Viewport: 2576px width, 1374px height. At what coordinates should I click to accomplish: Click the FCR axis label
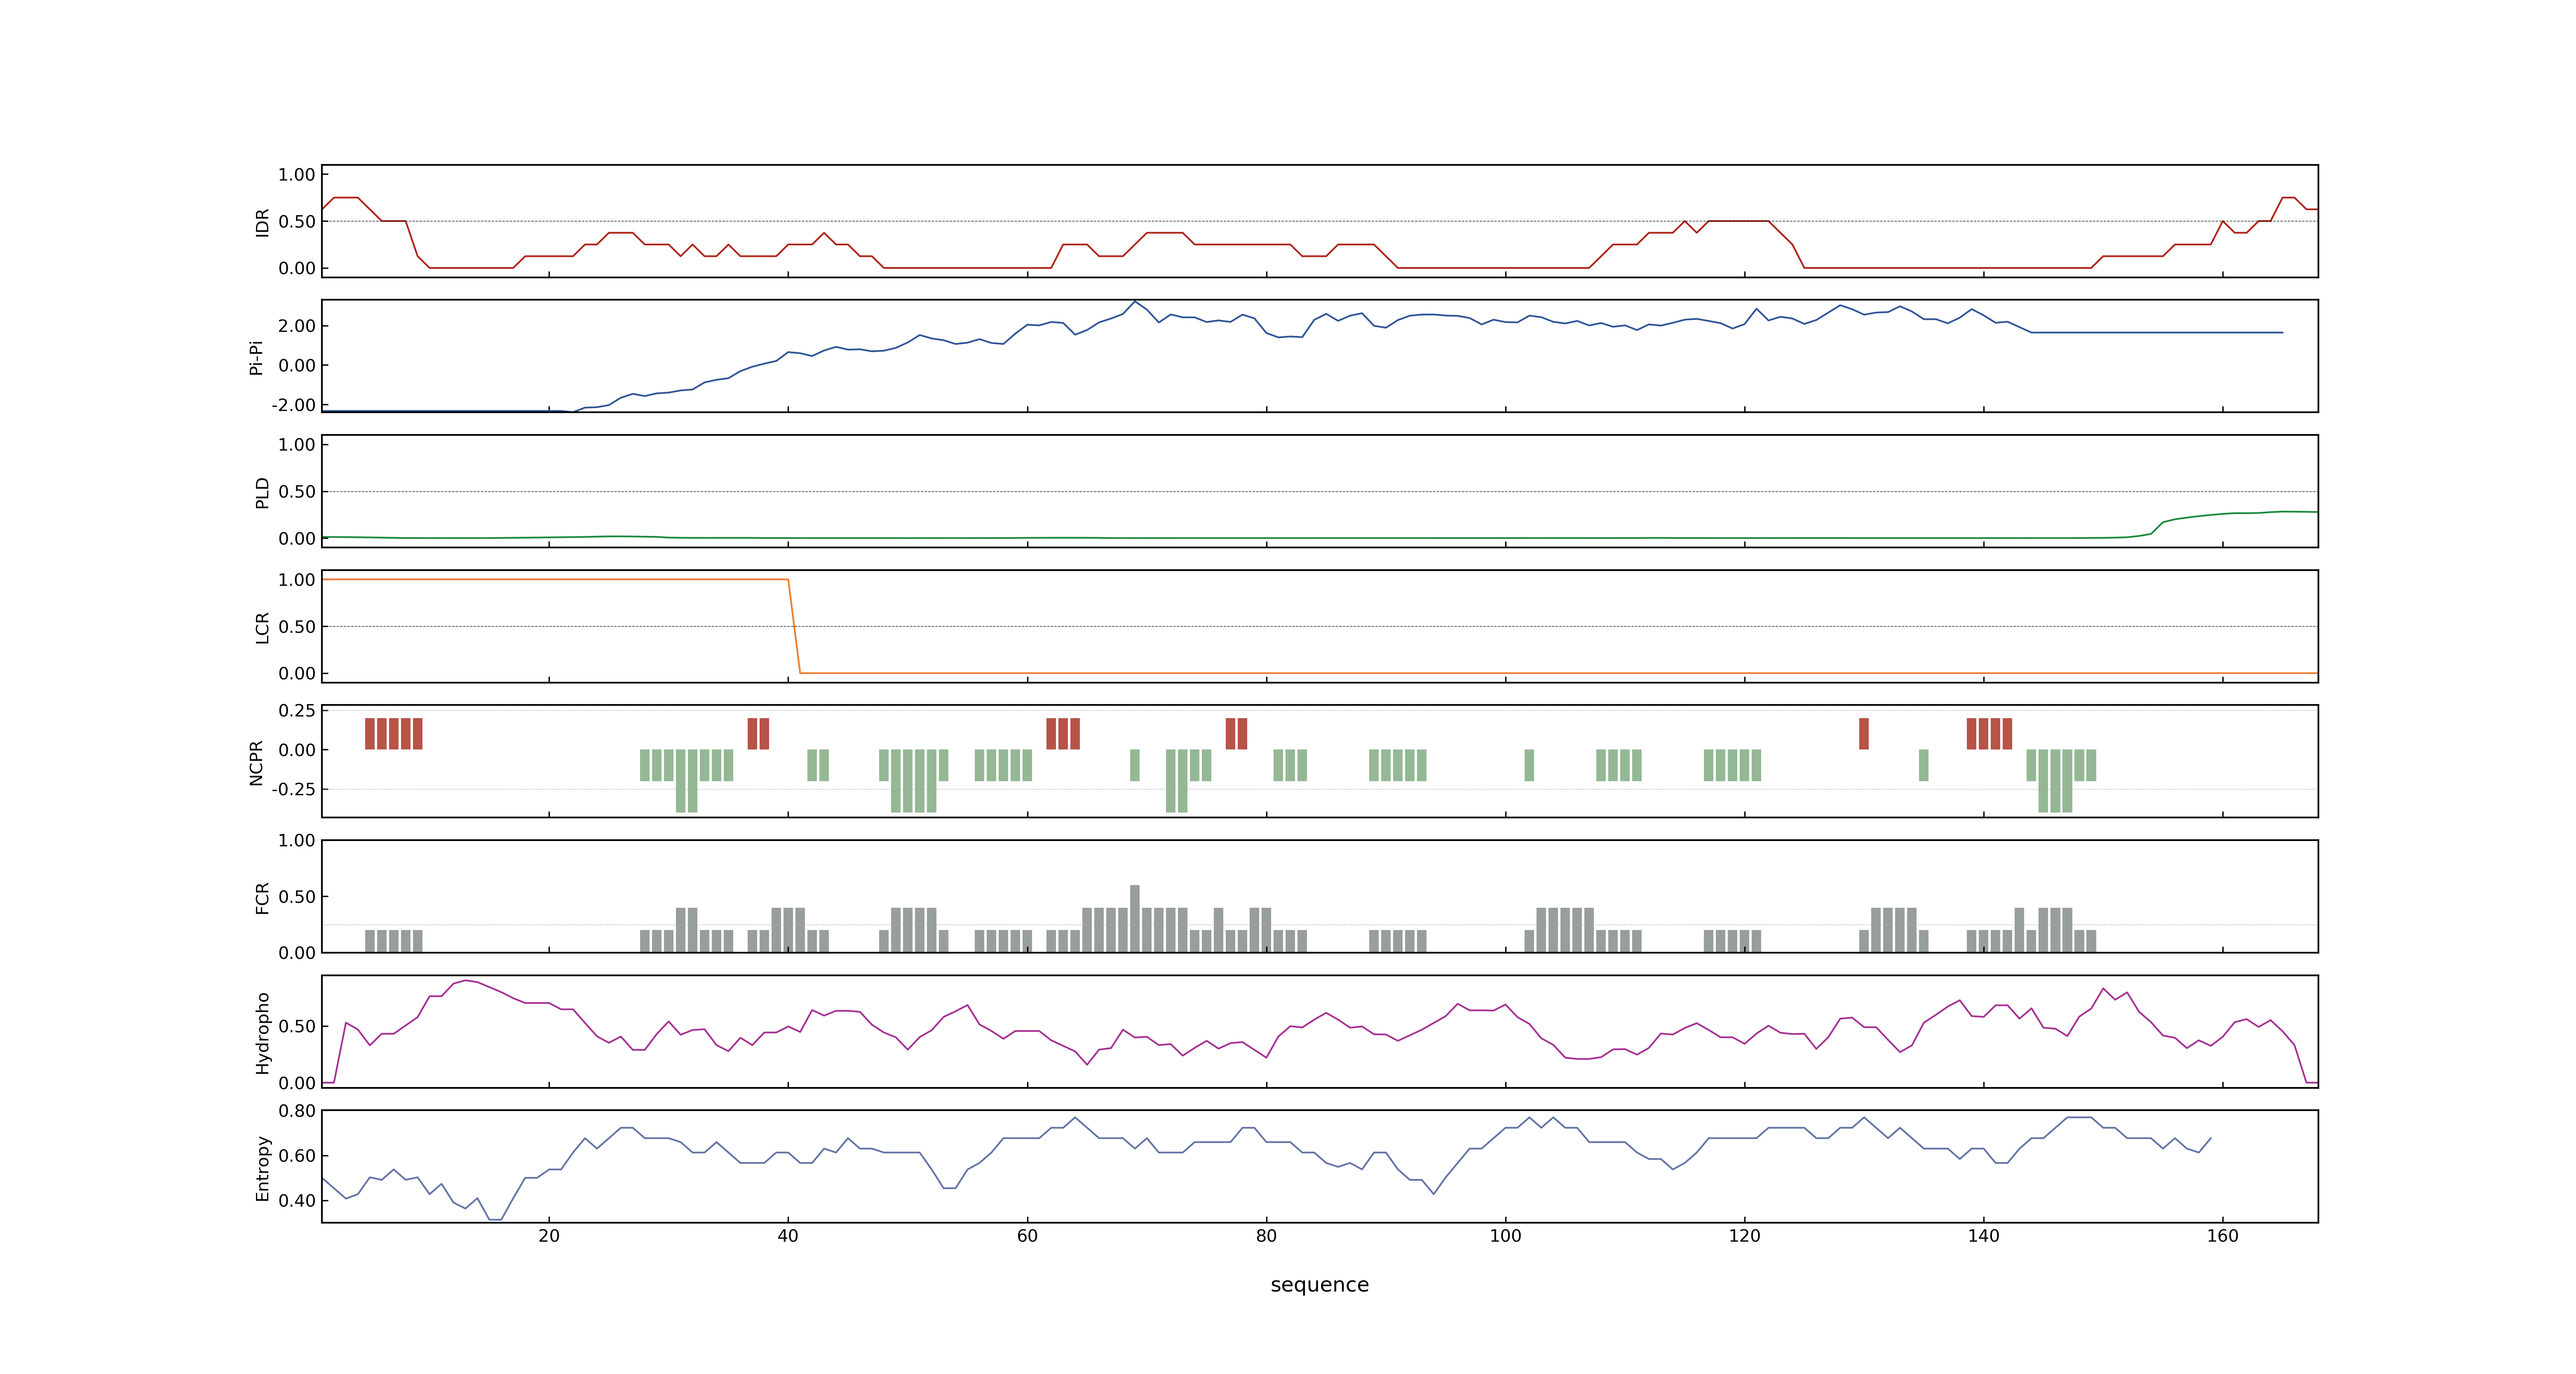click(262, 897)
